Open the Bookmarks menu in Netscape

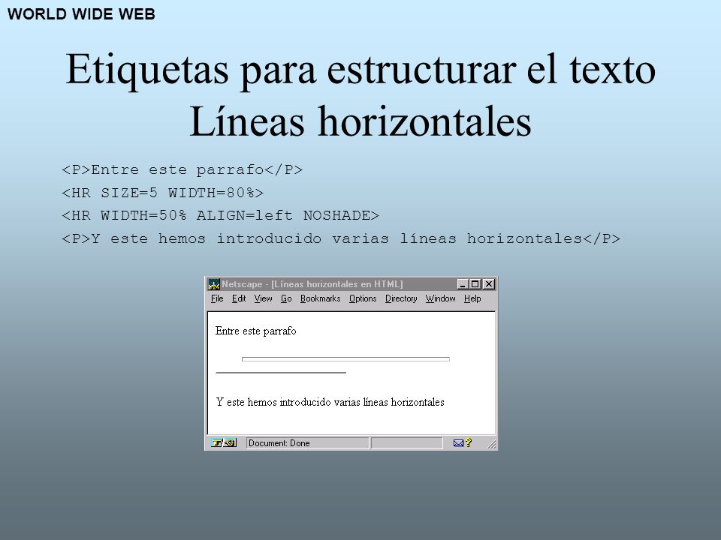320,299
